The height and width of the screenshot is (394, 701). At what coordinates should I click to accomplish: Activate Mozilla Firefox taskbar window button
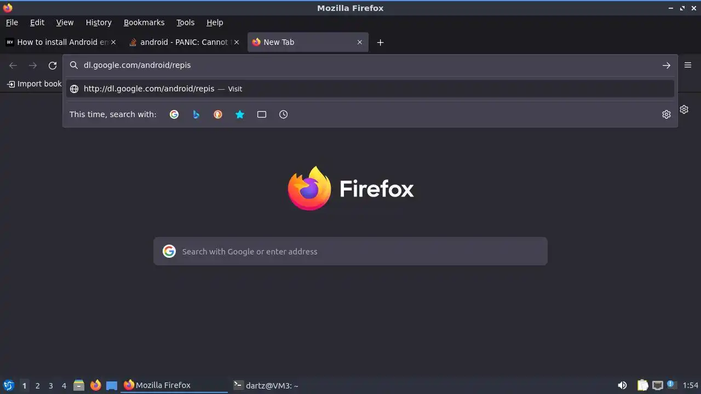coord(174,385)
